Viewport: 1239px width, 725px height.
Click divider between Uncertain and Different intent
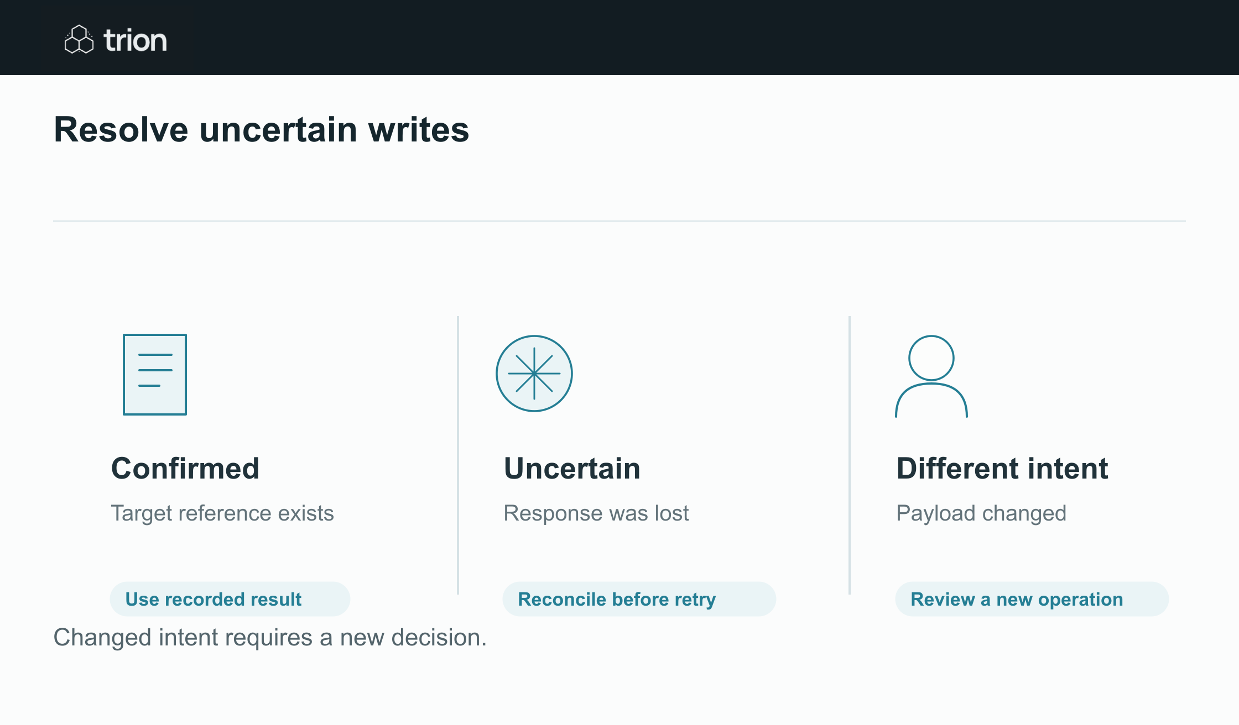tap(850, 455)
